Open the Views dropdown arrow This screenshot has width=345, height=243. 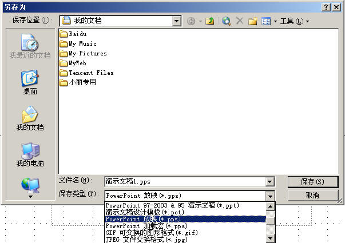coord(275,21)
